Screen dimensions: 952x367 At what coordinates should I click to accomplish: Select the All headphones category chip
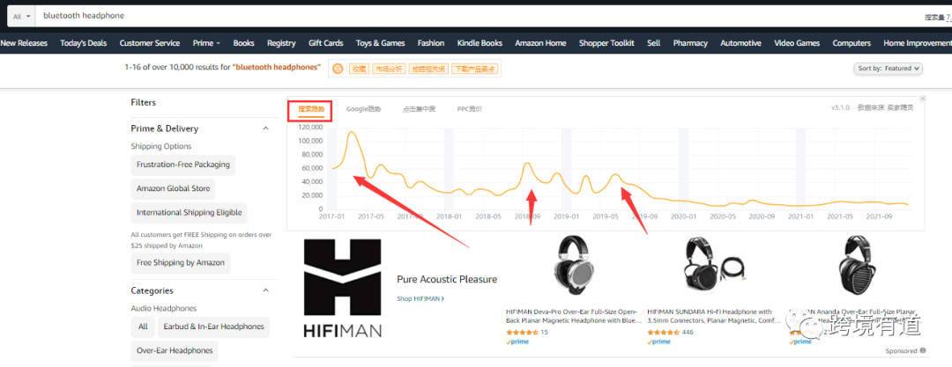point(143,327)
